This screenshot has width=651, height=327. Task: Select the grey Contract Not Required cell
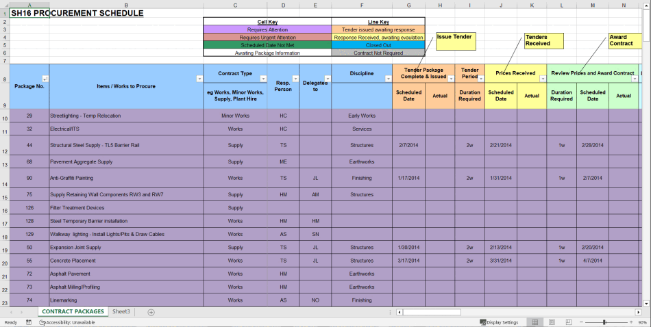[x=378, y=53]
